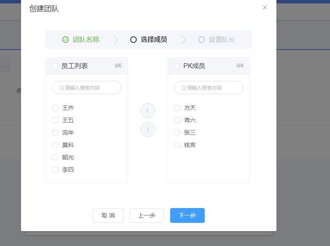The width and height of the screenshot is (330, 246).
Task: Check the box for 张三
Action: click(177, 132)
